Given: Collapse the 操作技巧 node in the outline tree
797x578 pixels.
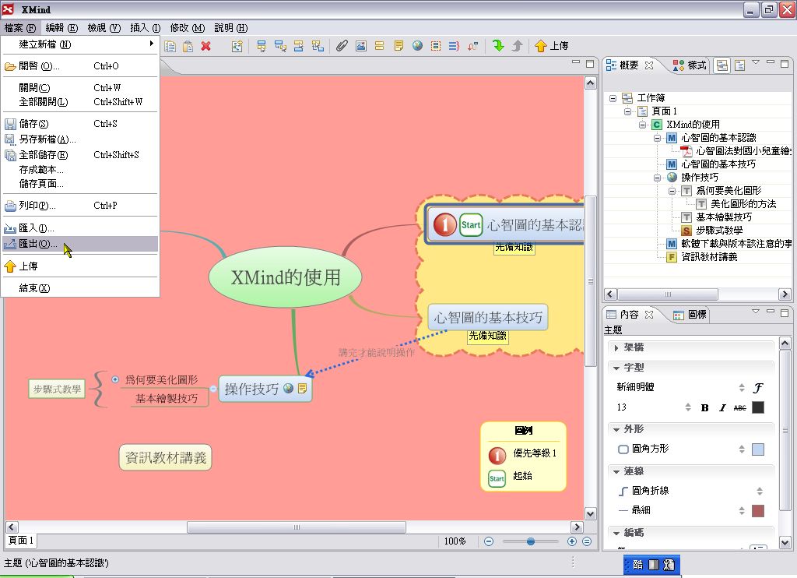Looking at the screenshot, I should click(657, 178).
